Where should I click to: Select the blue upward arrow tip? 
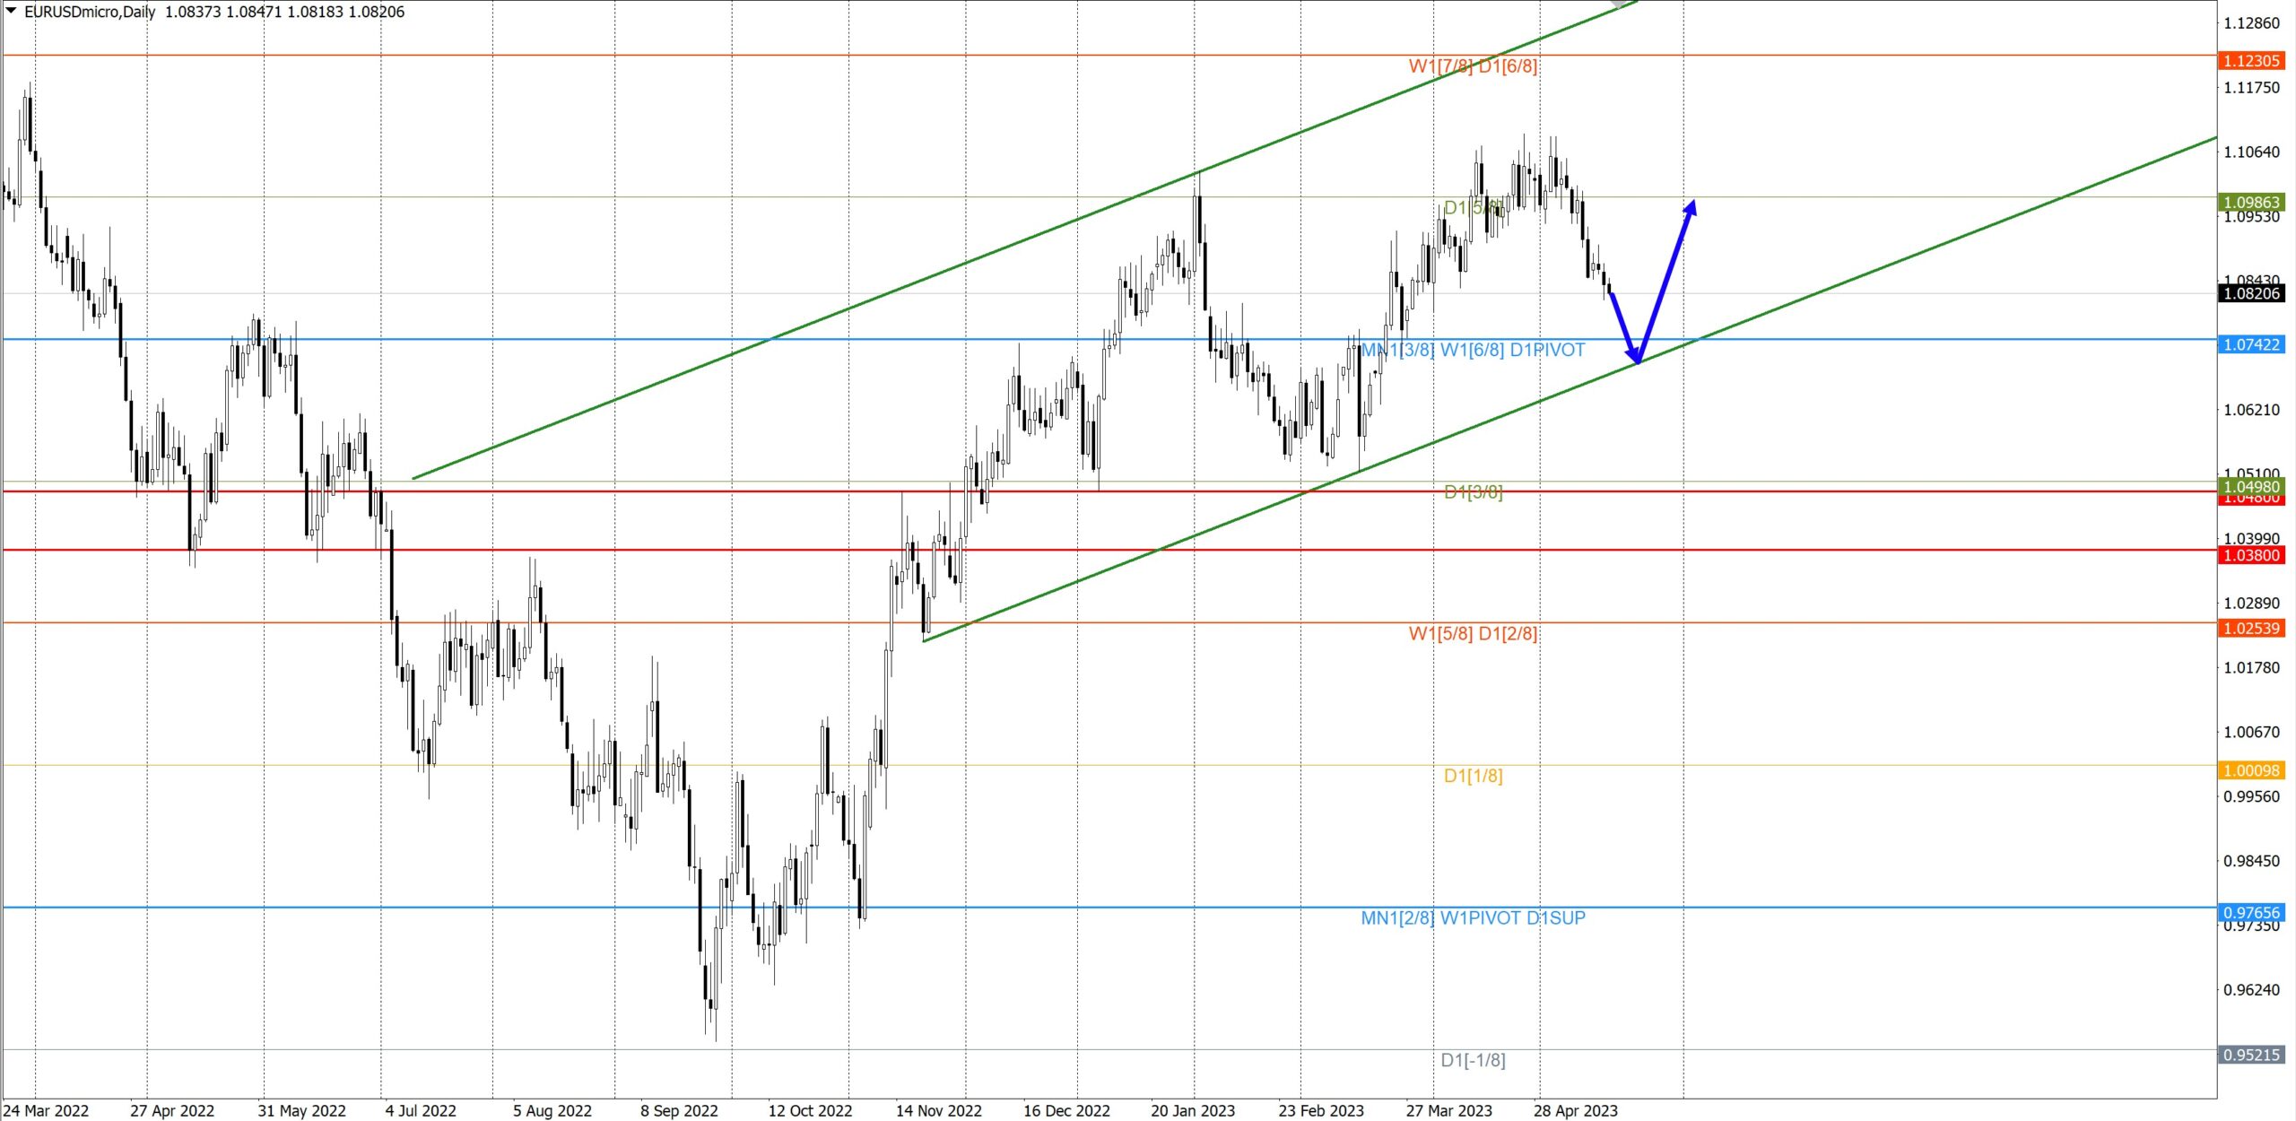point(1692,204)
